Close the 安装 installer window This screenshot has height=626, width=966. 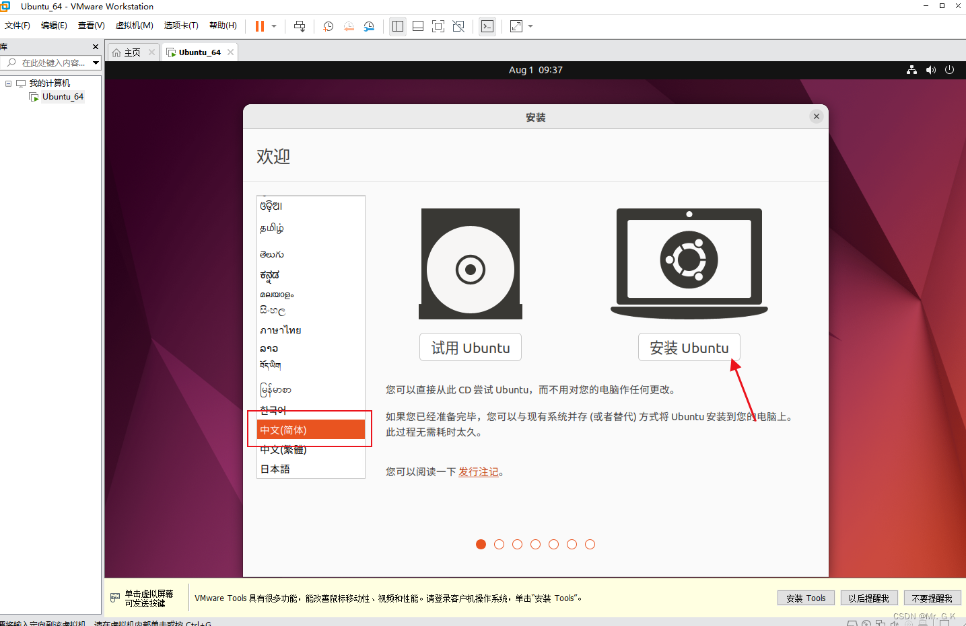[817, 116]
